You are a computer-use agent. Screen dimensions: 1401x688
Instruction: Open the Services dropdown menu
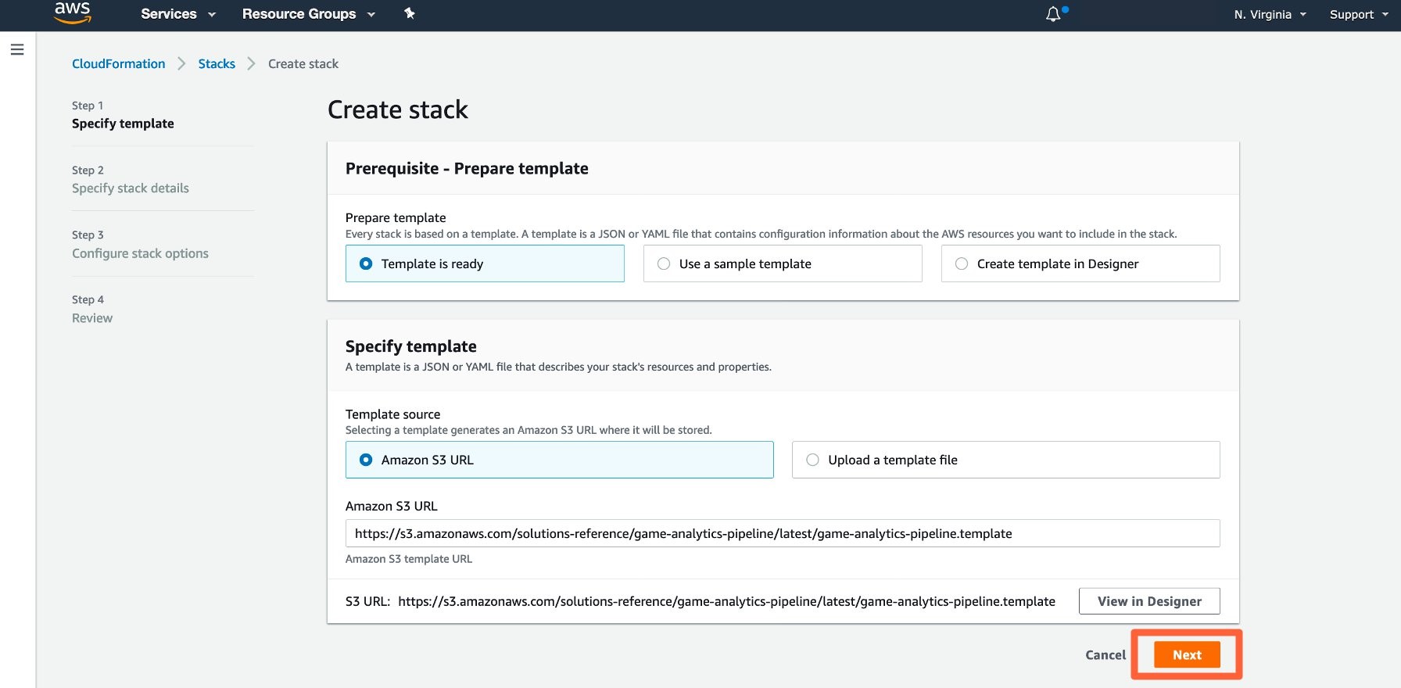178,14
